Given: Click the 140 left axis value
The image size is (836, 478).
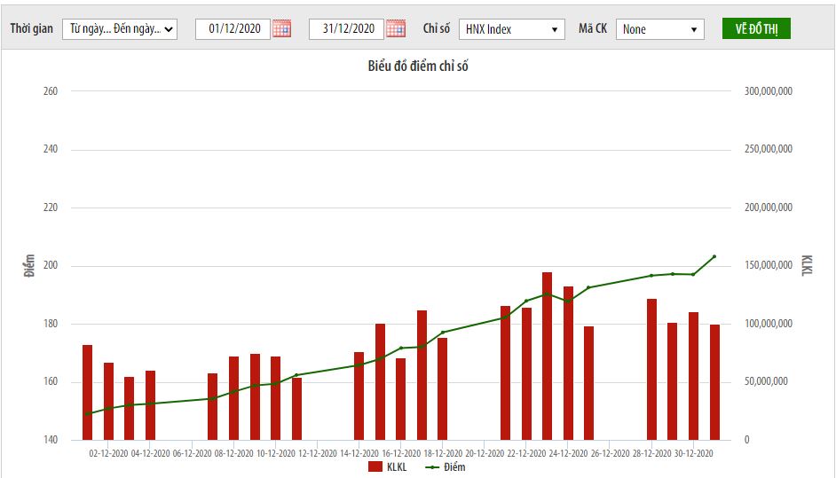Looking at the screenshot, I should [x=51, y=440].
